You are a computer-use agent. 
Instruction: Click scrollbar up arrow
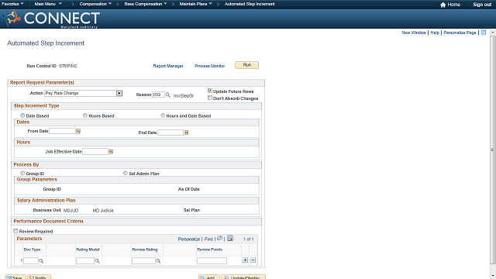493,33
